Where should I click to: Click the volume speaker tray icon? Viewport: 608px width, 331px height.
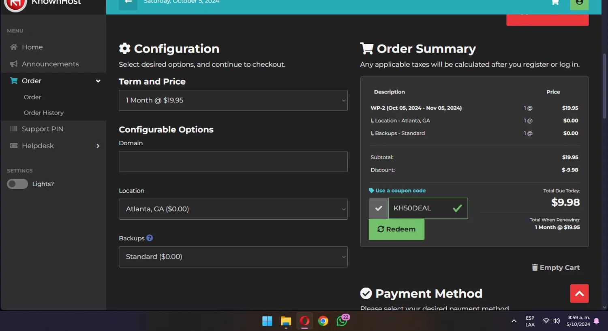point(556,321)
